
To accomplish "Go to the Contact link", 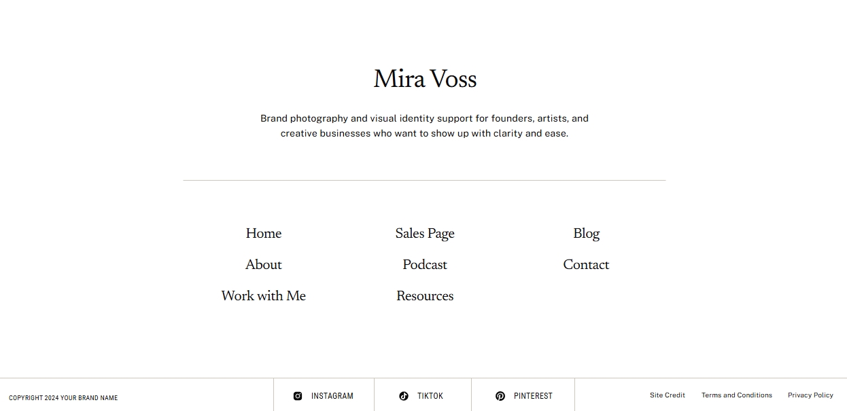I will point(586,265).
